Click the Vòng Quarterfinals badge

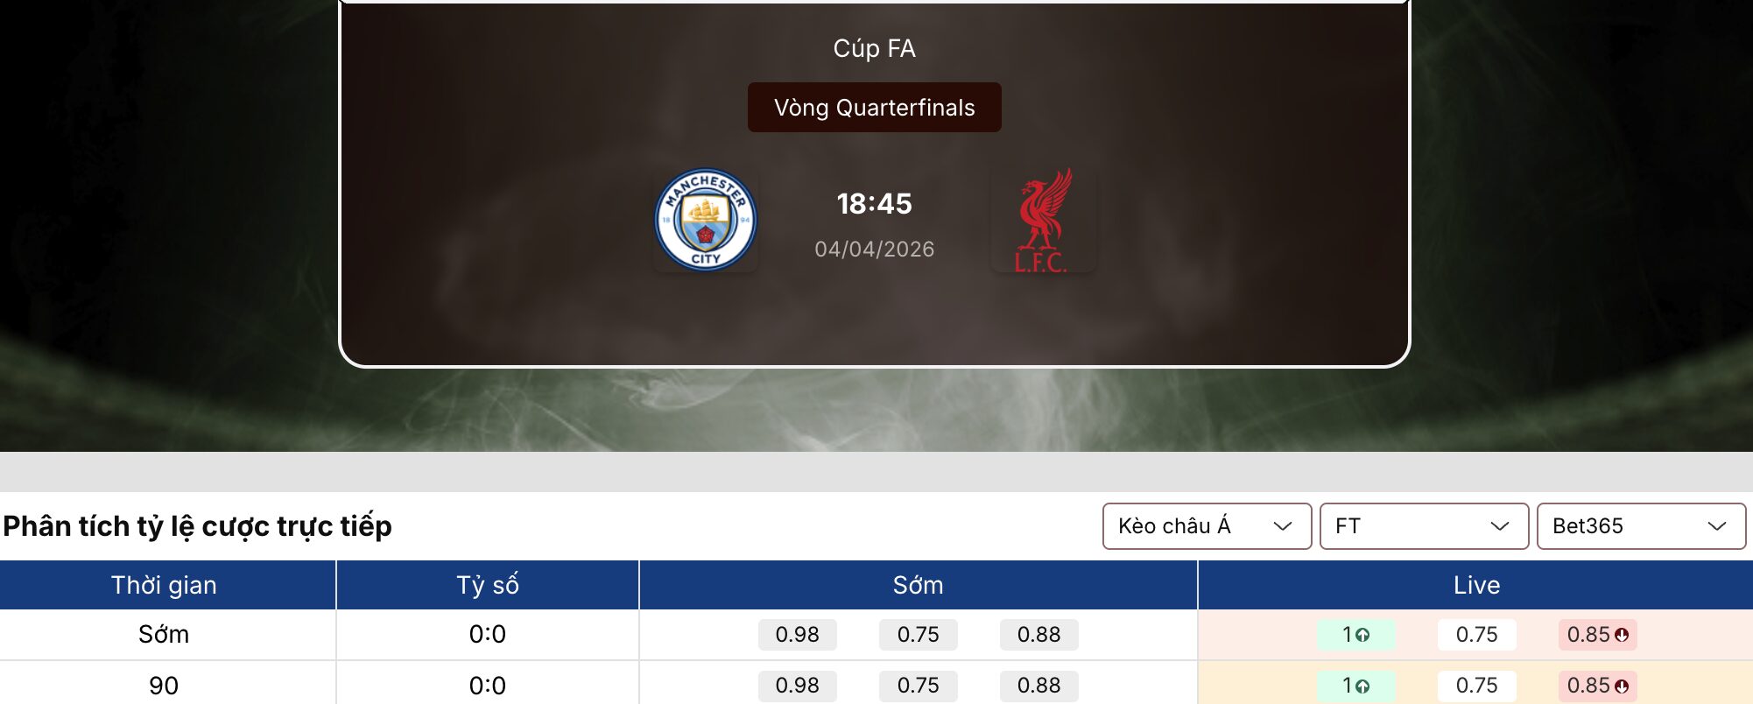pos(873,108)
